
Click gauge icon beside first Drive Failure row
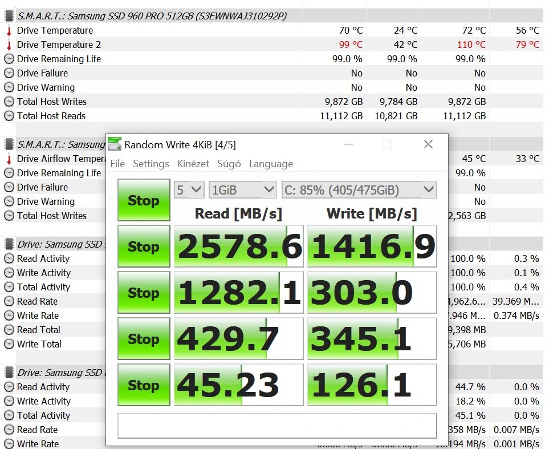click(x=9, y=73)
